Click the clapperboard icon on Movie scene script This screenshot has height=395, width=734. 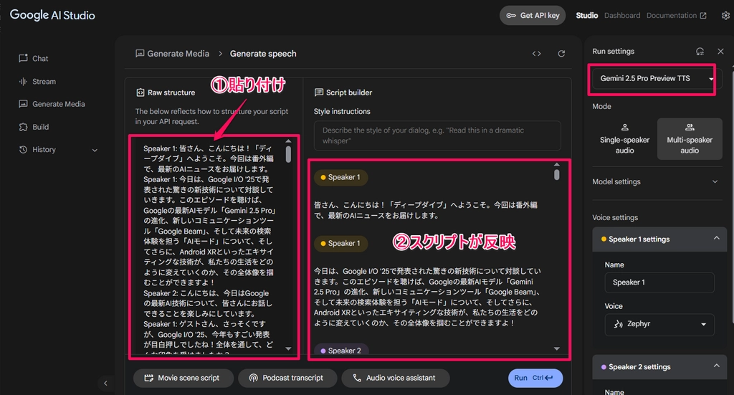click(149, 378)
